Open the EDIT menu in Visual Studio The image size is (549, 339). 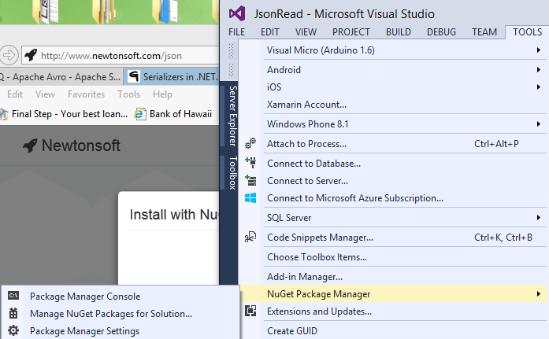pyautogui.click(x=270, y=31)
